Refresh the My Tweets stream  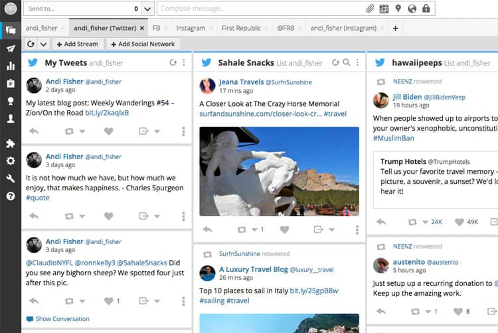click(x=173, y=62)
